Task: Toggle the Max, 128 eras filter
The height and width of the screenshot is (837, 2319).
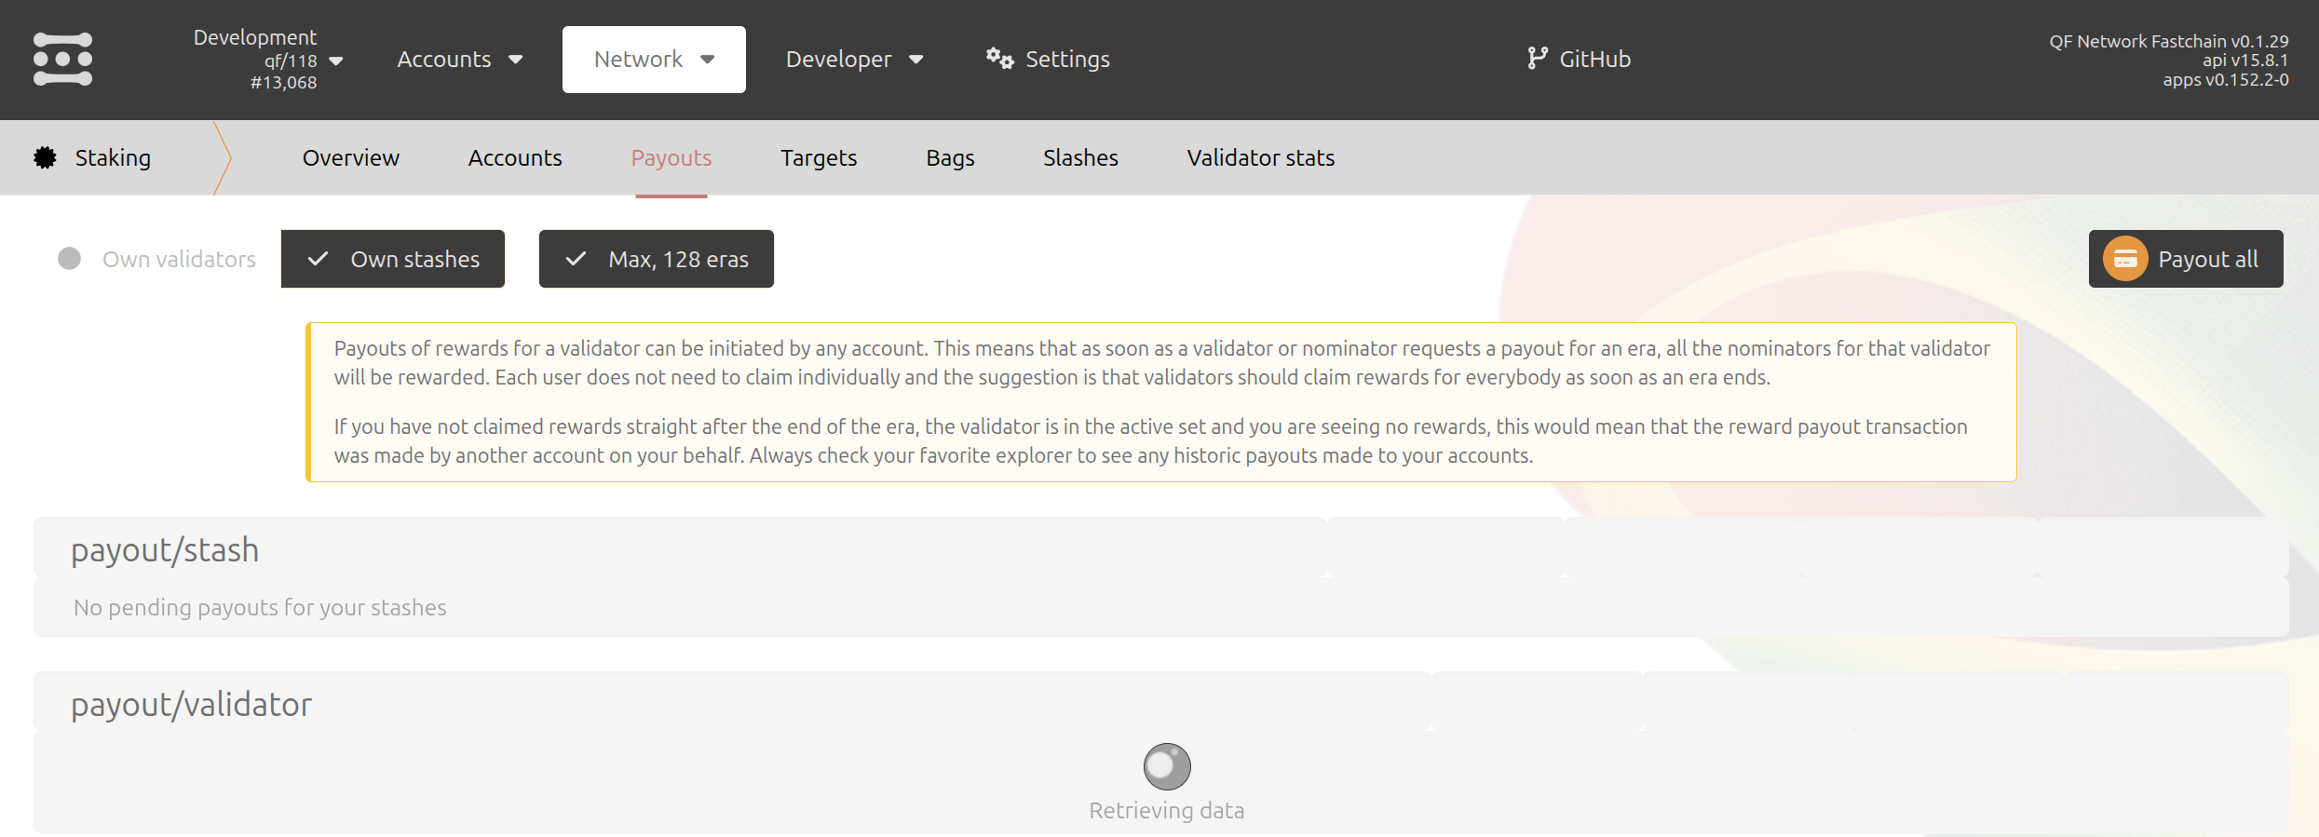Action: 656,259
